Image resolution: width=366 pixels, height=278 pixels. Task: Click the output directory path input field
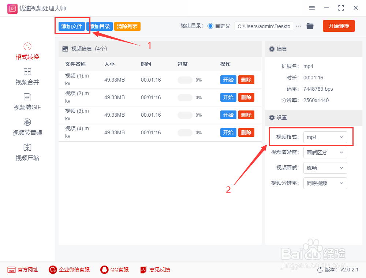coord(264,26)
